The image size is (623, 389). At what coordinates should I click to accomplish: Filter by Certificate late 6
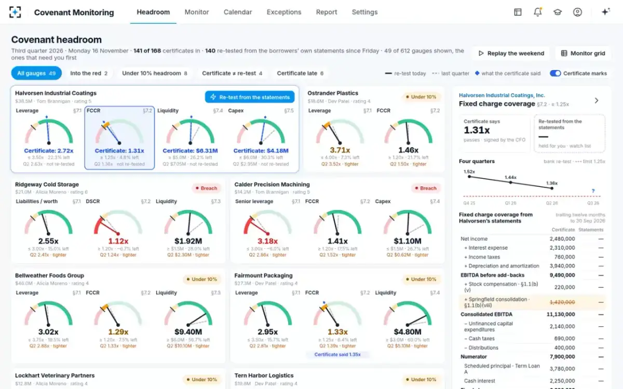pyautogui.click(x=300, y=74)
